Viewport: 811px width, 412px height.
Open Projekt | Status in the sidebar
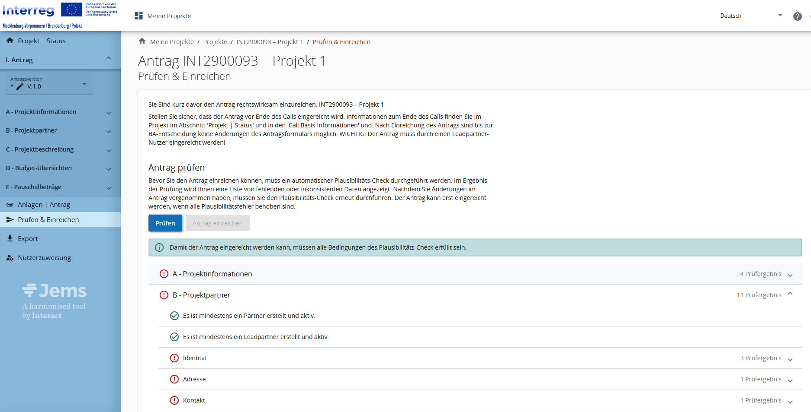pos(42,41)
